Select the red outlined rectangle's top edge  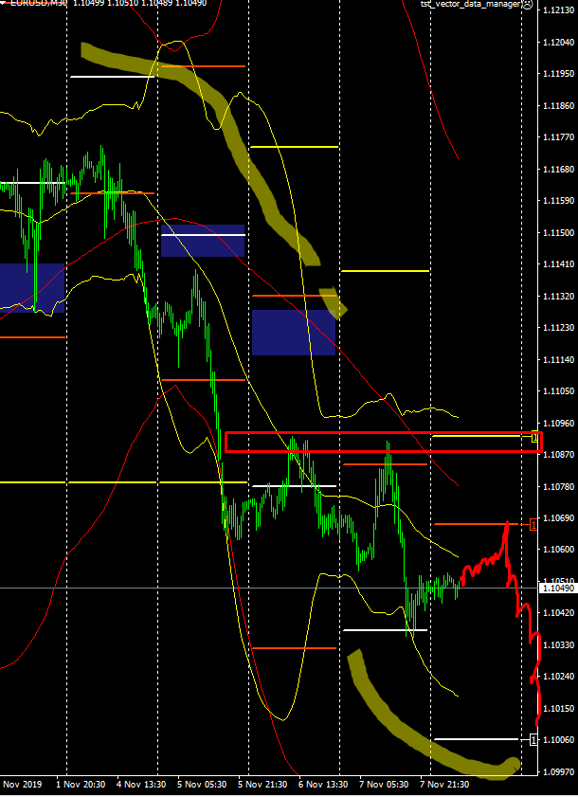pyautogui.click(x=379, y=432)
